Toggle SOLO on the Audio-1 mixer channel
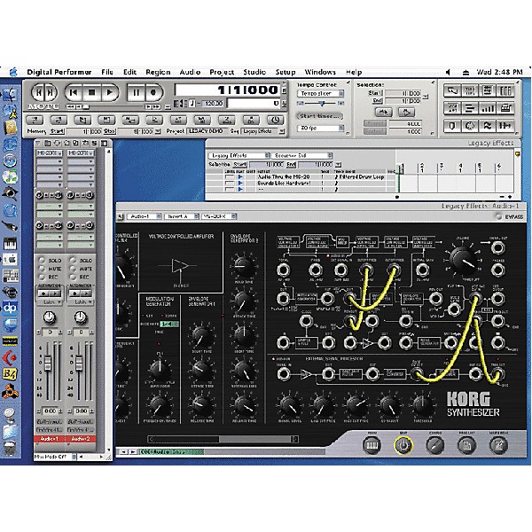Screen dimensions: 532x532 tap(42, 260)
